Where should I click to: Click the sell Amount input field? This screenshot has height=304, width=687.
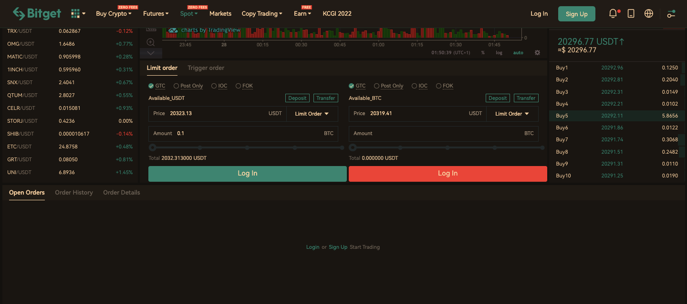coord(444,134)
